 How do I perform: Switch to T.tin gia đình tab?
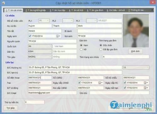point(95,10)
